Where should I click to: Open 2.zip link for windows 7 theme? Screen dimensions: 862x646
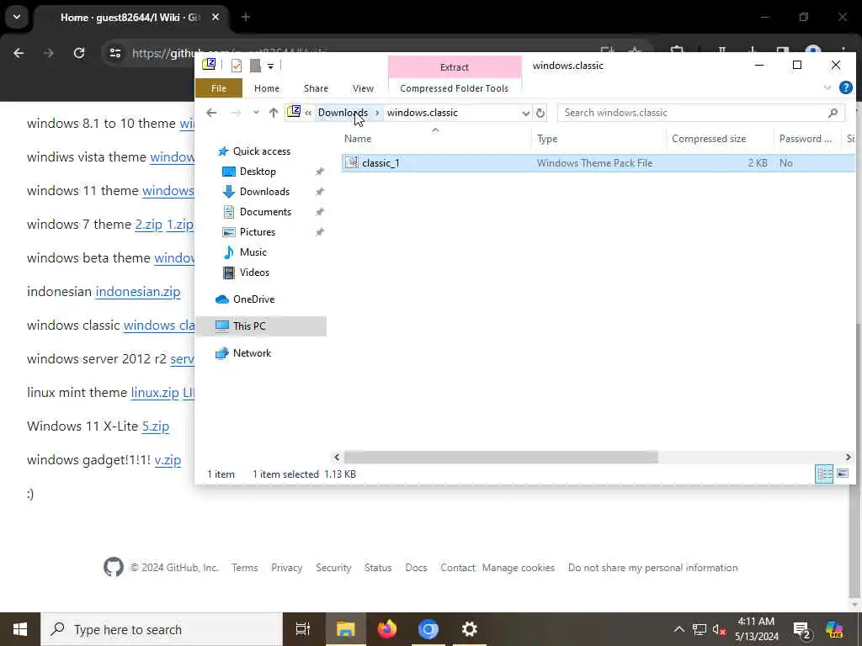pyautogui.click(x=149, y=225)
